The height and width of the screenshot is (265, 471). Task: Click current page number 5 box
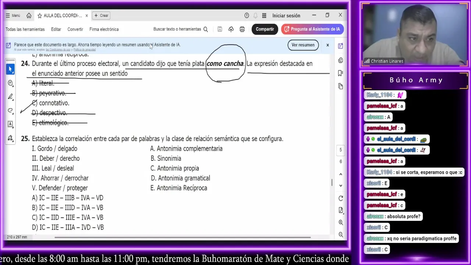(x=340, y=150)
